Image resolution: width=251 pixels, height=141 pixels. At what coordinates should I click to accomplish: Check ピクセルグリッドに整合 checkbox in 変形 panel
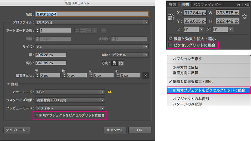[170, 45]
